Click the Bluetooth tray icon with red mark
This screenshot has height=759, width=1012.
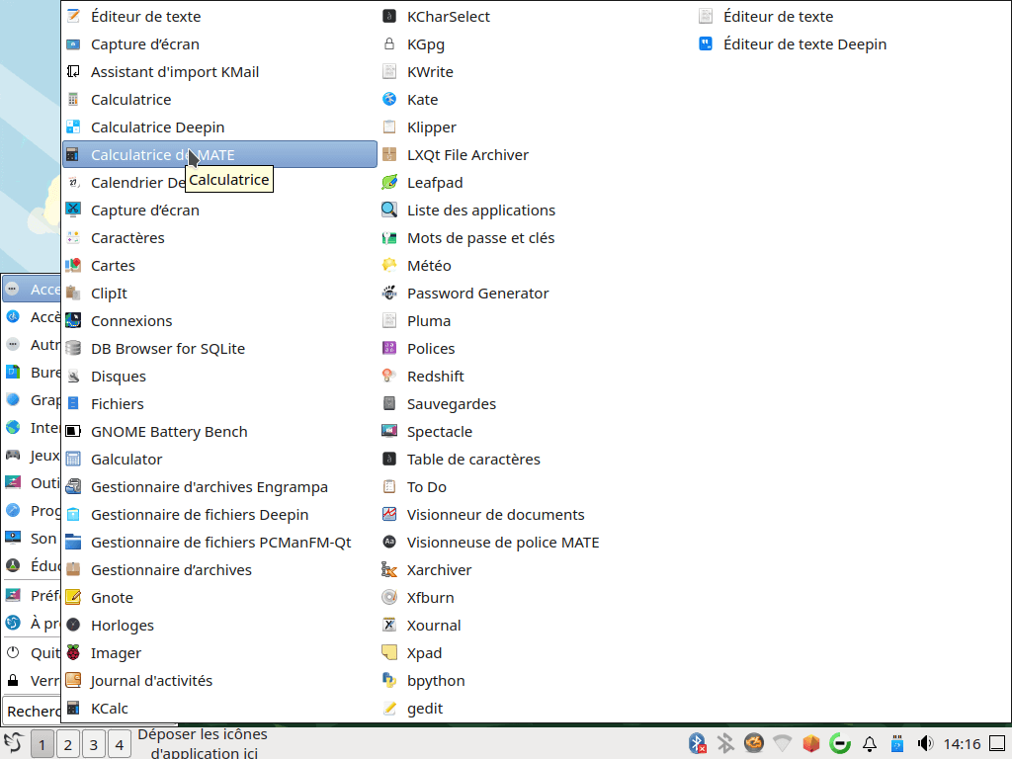point(697,743)
